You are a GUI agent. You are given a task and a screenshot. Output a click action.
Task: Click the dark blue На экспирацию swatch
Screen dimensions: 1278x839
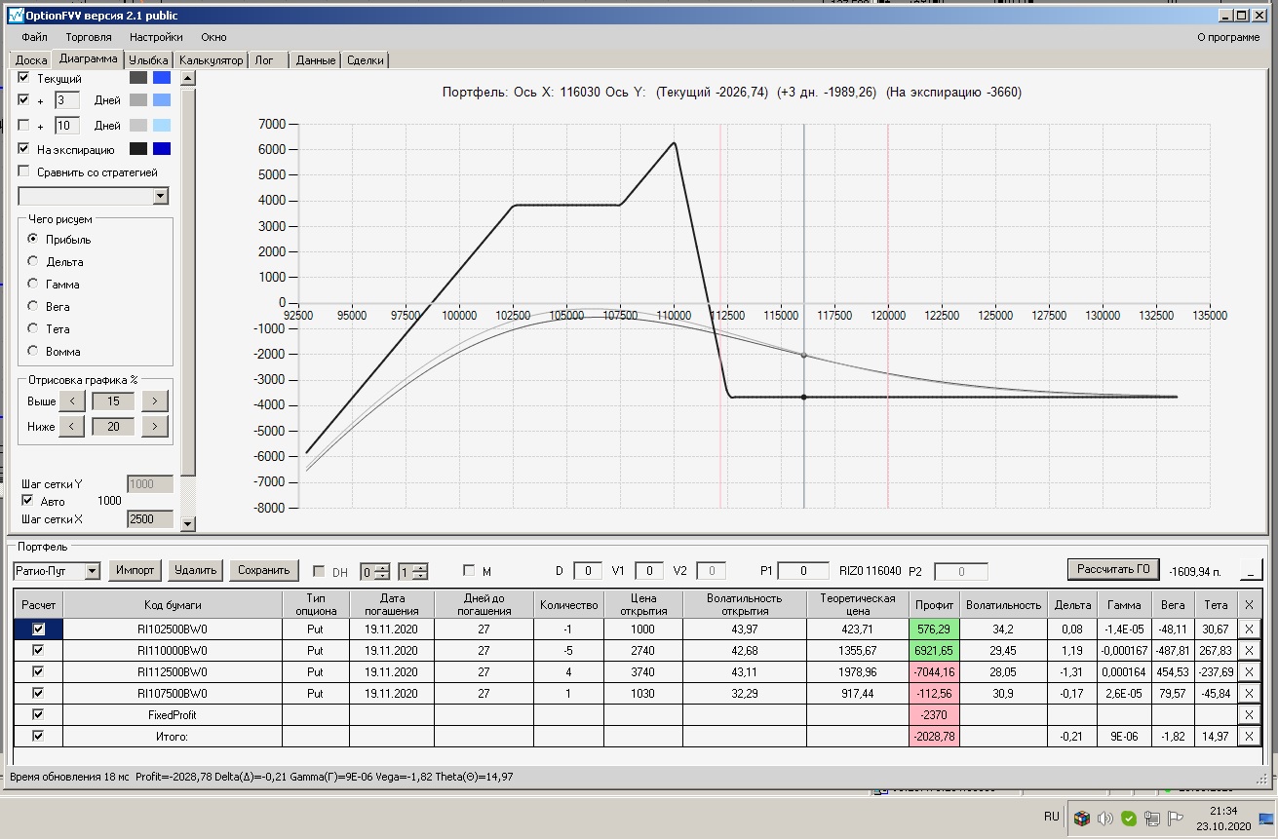[x=162, y=149]
